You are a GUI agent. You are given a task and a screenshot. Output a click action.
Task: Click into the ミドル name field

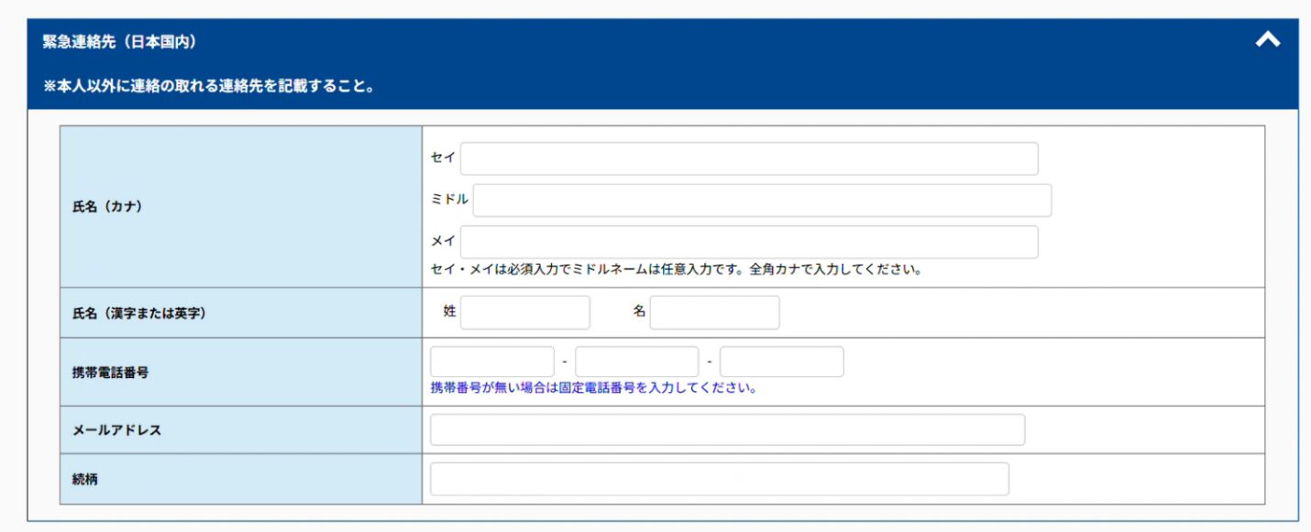(761, 201)
